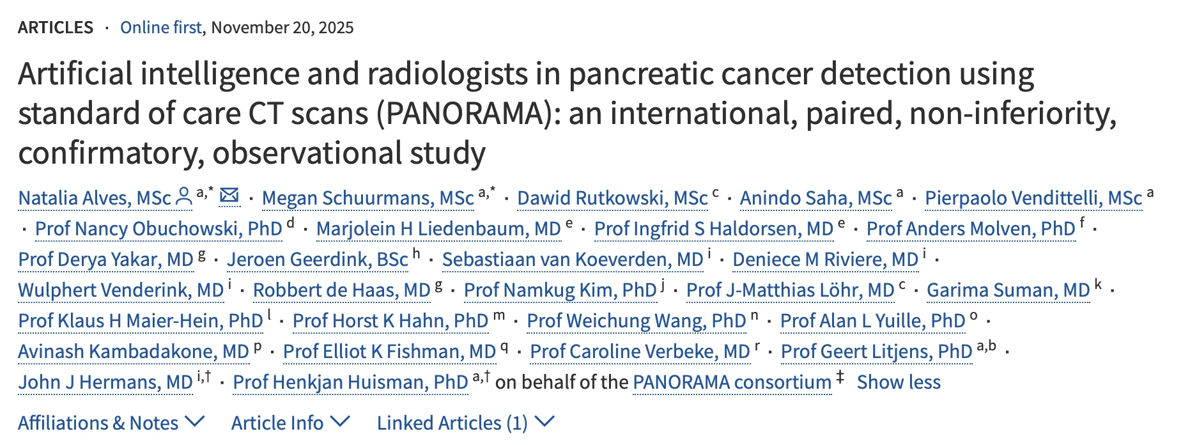Select author John J Hermans, MD
Image resolution: width=1190 pixels, height=445 pixels.
104,382
